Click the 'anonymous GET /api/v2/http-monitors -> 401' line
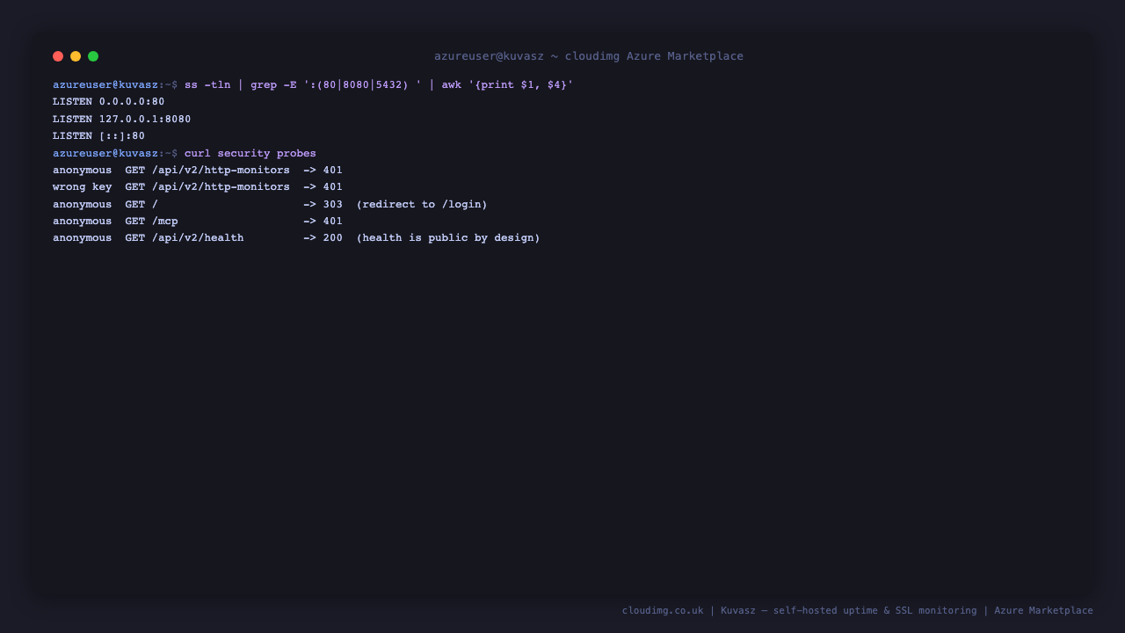Screen dimensions: 1125x633 click(198, 170)
